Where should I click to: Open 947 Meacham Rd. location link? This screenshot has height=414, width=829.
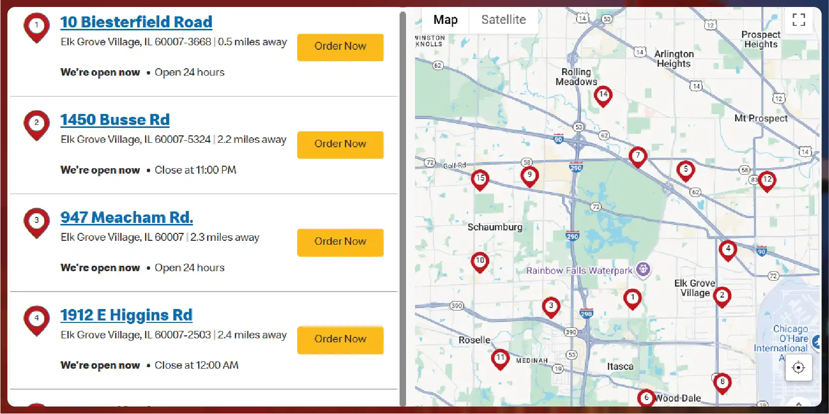pos(127,217)
